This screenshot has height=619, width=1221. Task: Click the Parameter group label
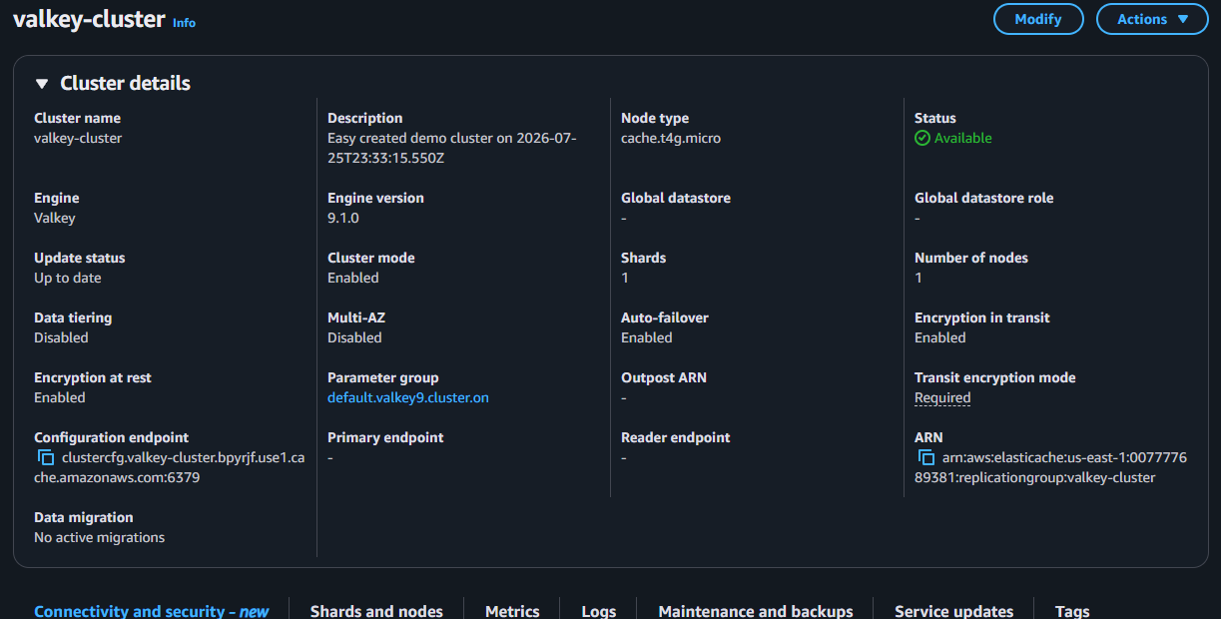pyautogui.click(x=383, y=377)
